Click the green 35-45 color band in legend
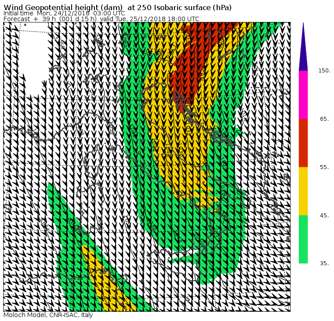334x321 pixels. pyautogui.click(x=303, y=239)
